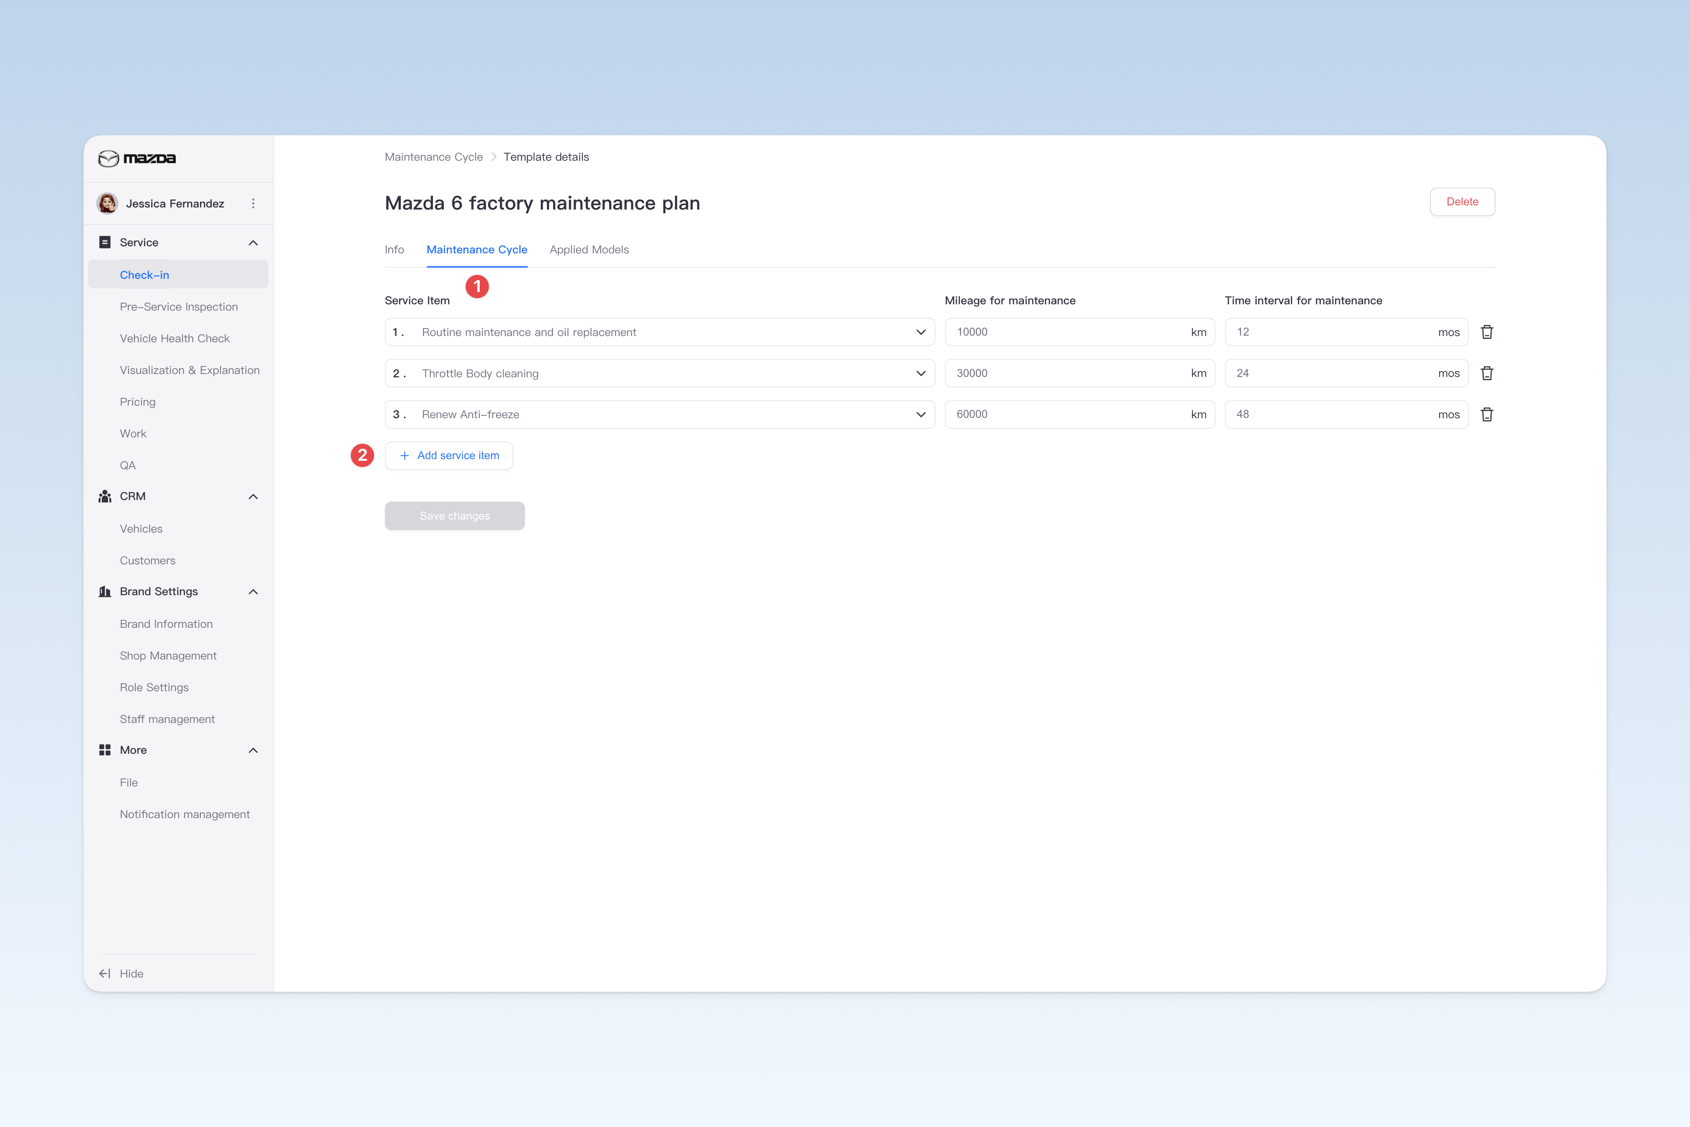The width and height of the screenshot is (1690, 1127).
Task: Collapse the CRM section chevron
Action: 253,497
